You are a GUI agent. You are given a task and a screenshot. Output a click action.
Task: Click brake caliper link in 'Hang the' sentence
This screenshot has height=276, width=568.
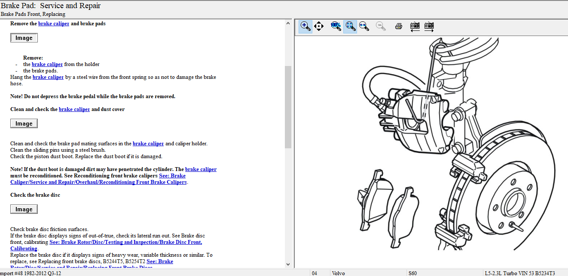(48, 77)
